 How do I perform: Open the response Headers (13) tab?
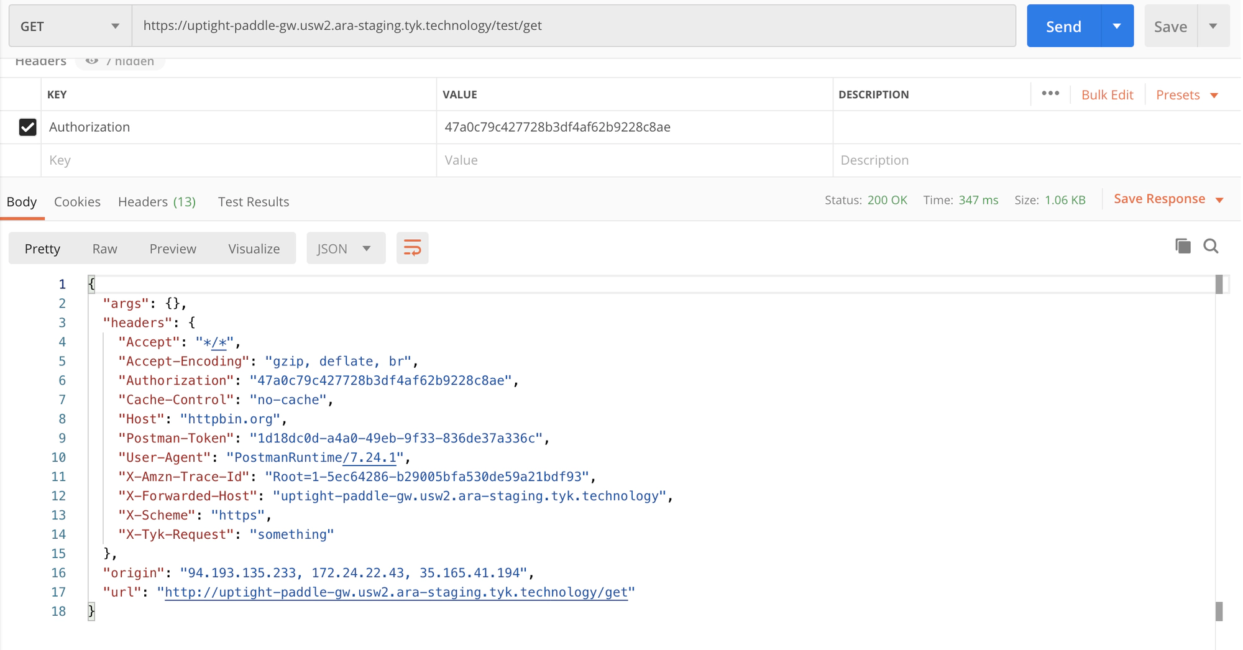click(157, 202)
